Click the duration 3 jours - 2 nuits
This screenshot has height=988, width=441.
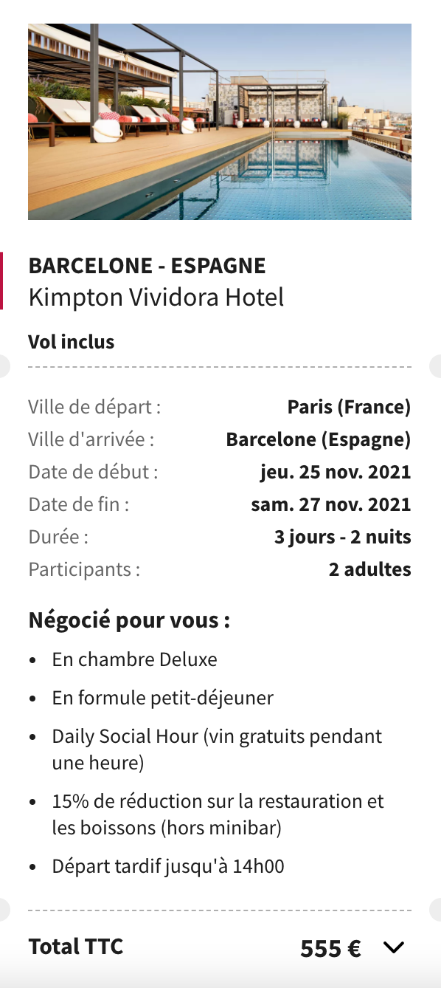pyautogui.click(x=343, y=537)
